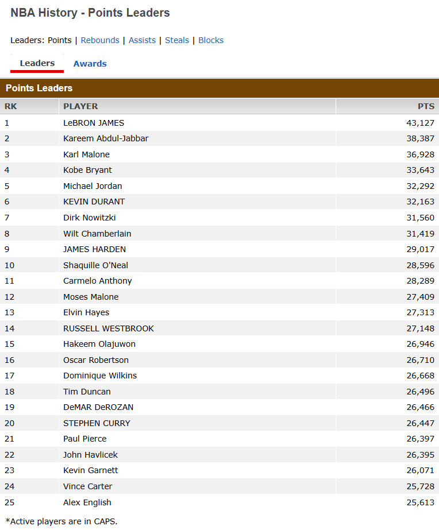Open the Steals leaders link

click(177, 40)
